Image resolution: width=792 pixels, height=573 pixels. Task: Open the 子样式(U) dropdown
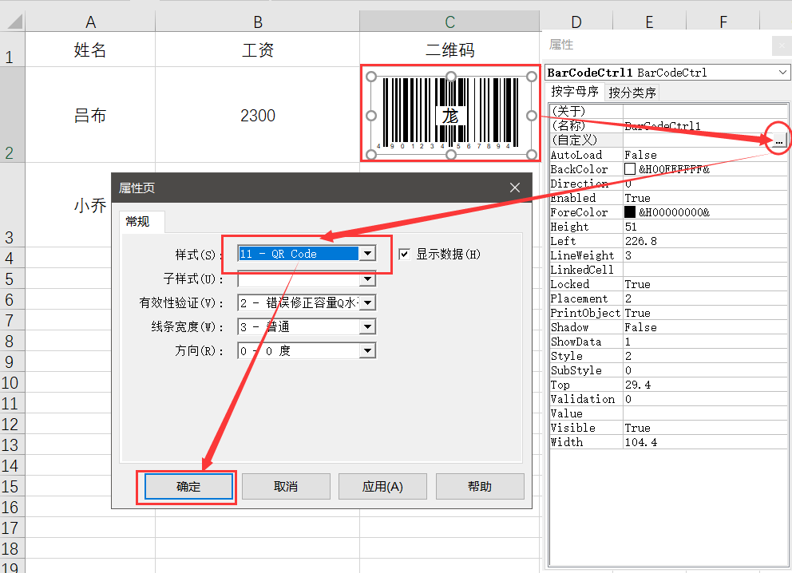368,279
